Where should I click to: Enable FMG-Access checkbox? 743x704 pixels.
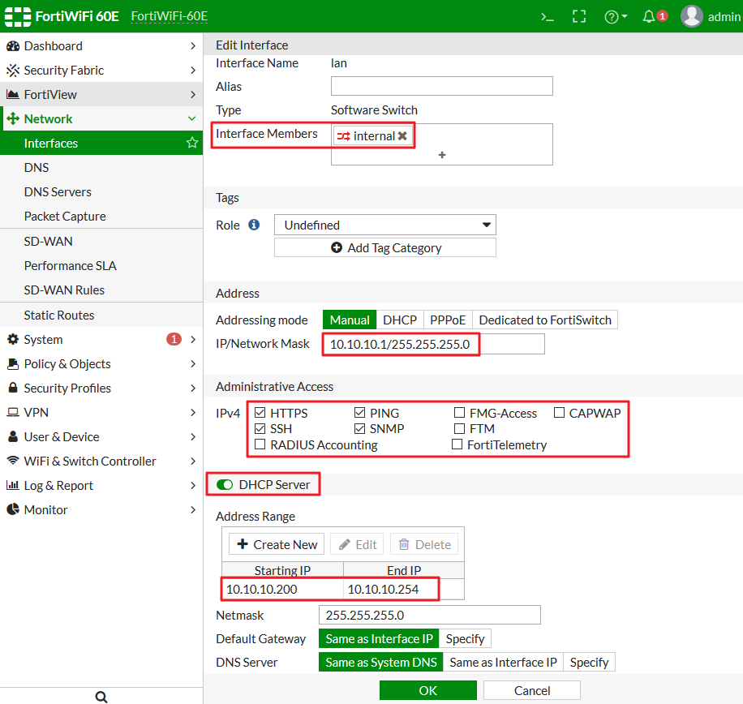click(459, 413)
